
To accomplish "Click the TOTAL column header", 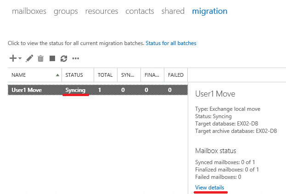I will tap(106, 75).
